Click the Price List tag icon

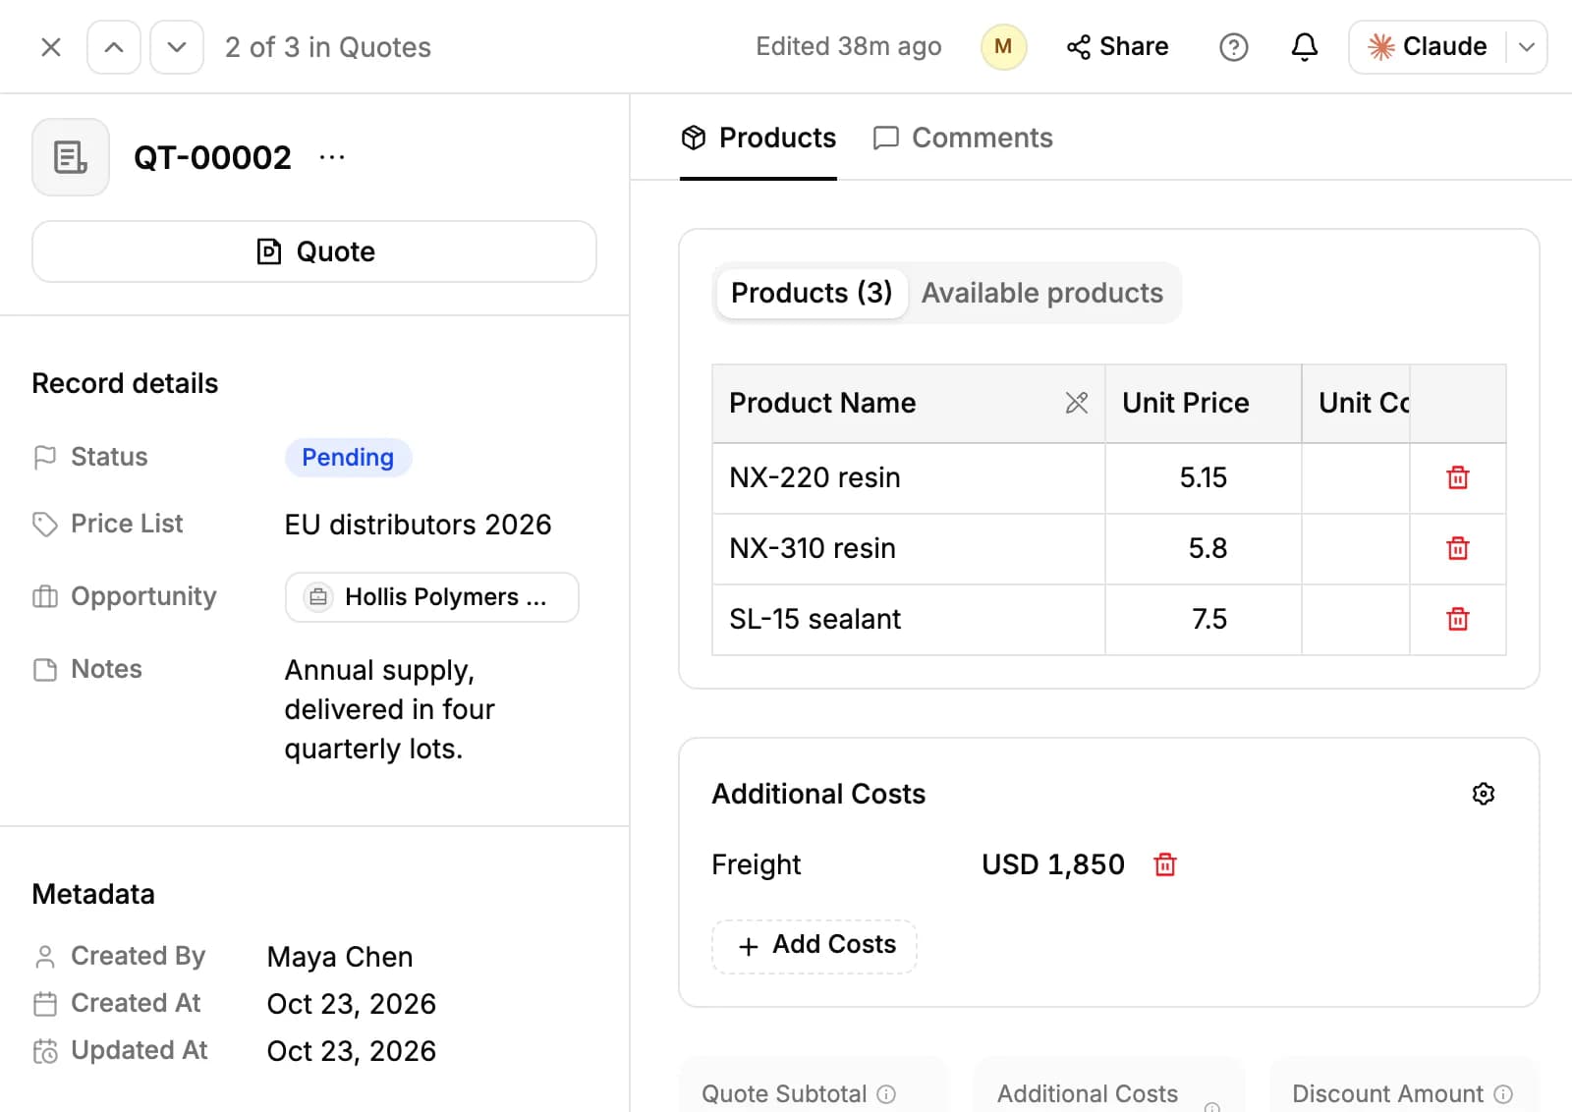coord(45,525)
